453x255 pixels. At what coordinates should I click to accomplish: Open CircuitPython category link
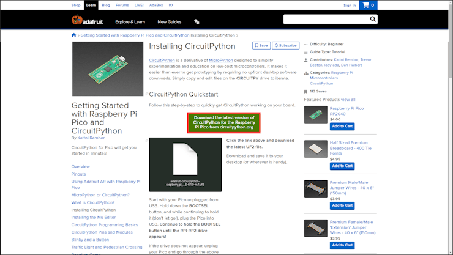[x=321, y=83]
